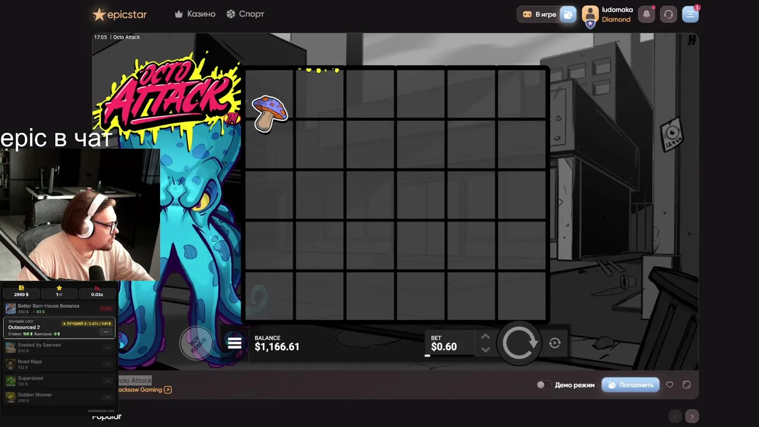Add game to favorites heart
This screenshot has width=759, height=427.
[669, 385]
